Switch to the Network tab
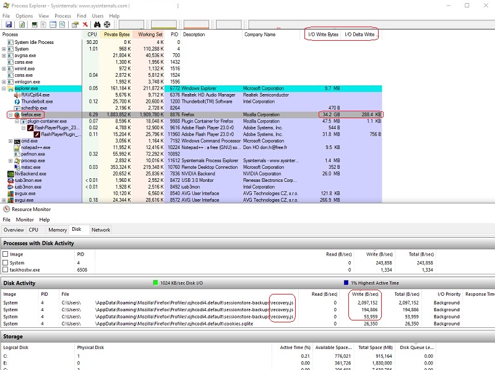 101,230
